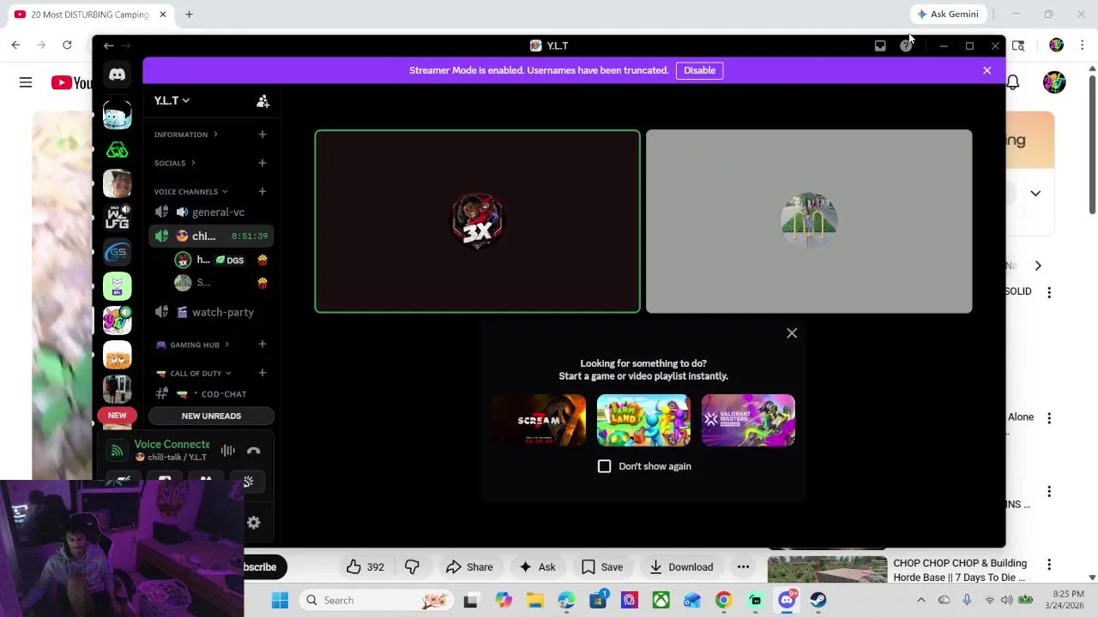Screen dimensions: 1098x617
Task: Expand the INFORMATION category
Action: (185, 135)
